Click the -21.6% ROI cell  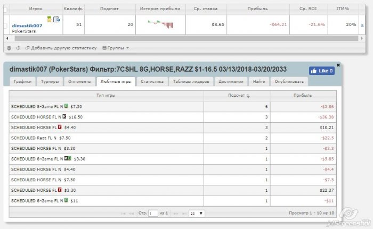coord(309,24)
